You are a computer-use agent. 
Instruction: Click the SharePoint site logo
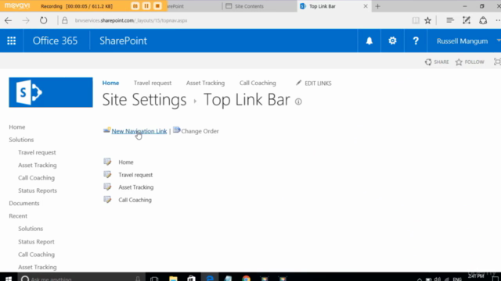pyautogui.click(x=51, y=92)
